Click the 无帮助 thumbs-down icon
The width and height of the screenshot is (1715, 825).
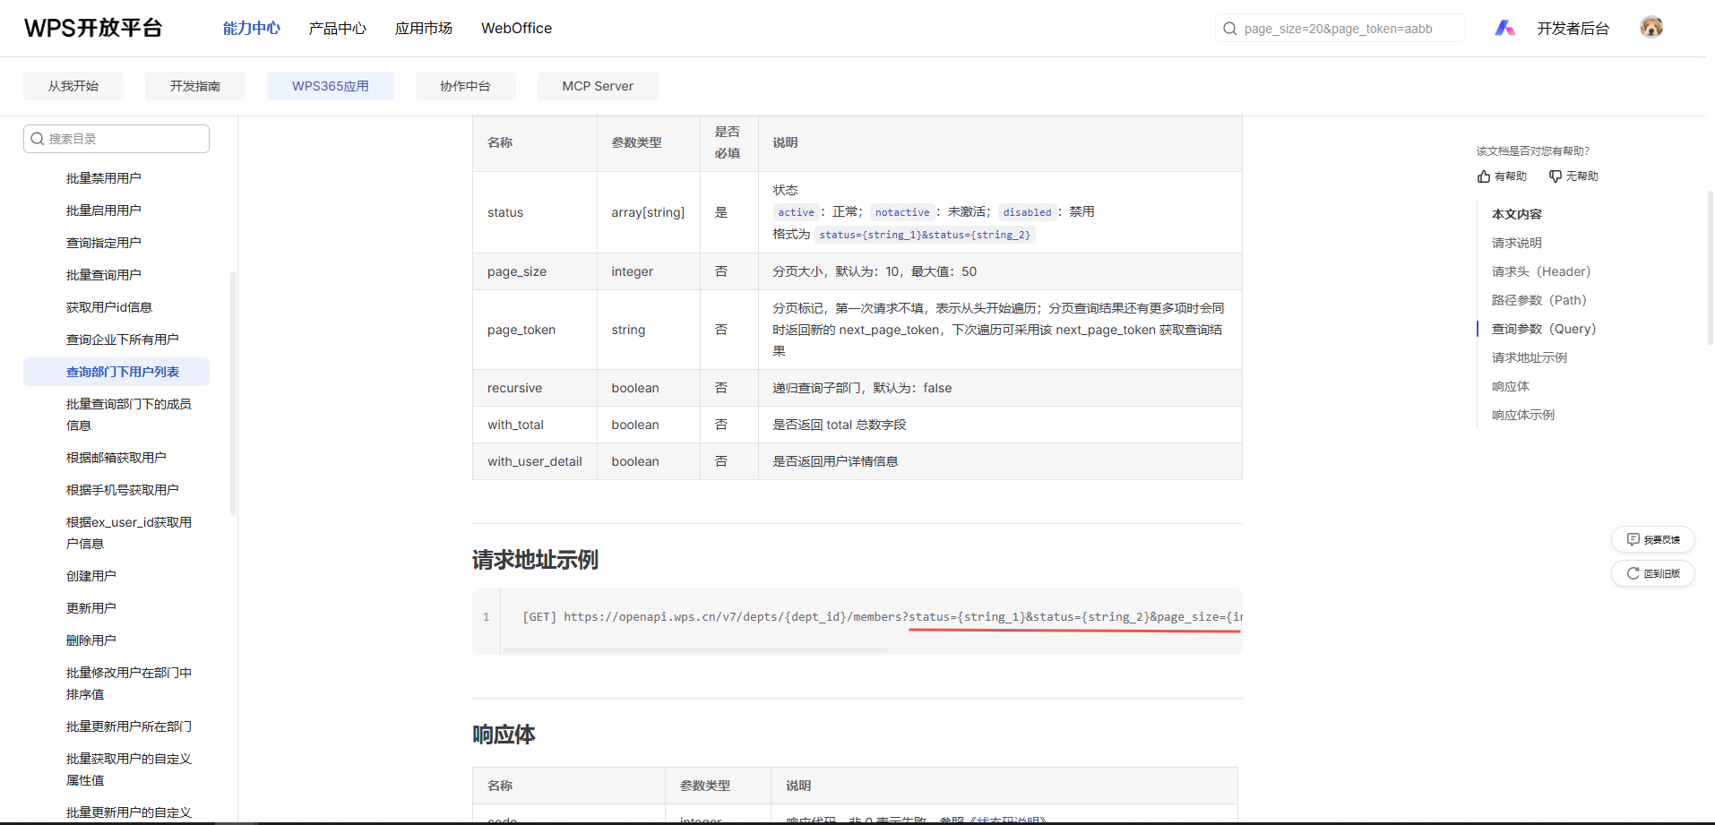(1556, 176)
